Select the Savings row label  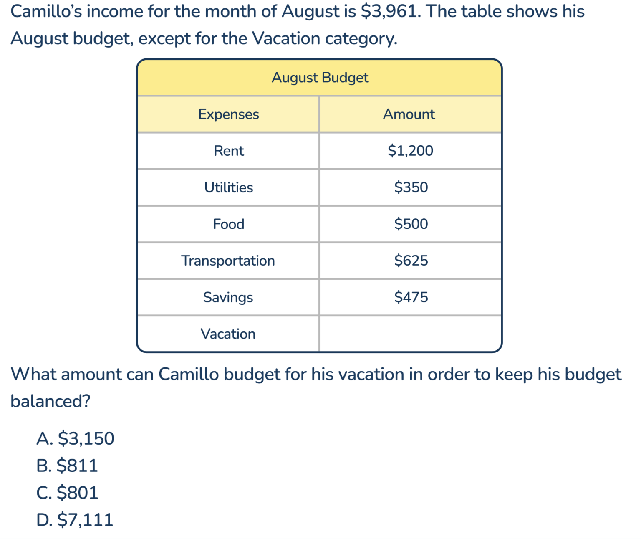coord(228,297)
